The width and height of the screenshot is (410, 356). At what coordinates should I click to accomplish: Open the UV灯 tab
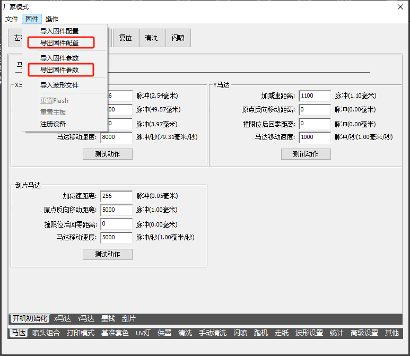(143, 333)
